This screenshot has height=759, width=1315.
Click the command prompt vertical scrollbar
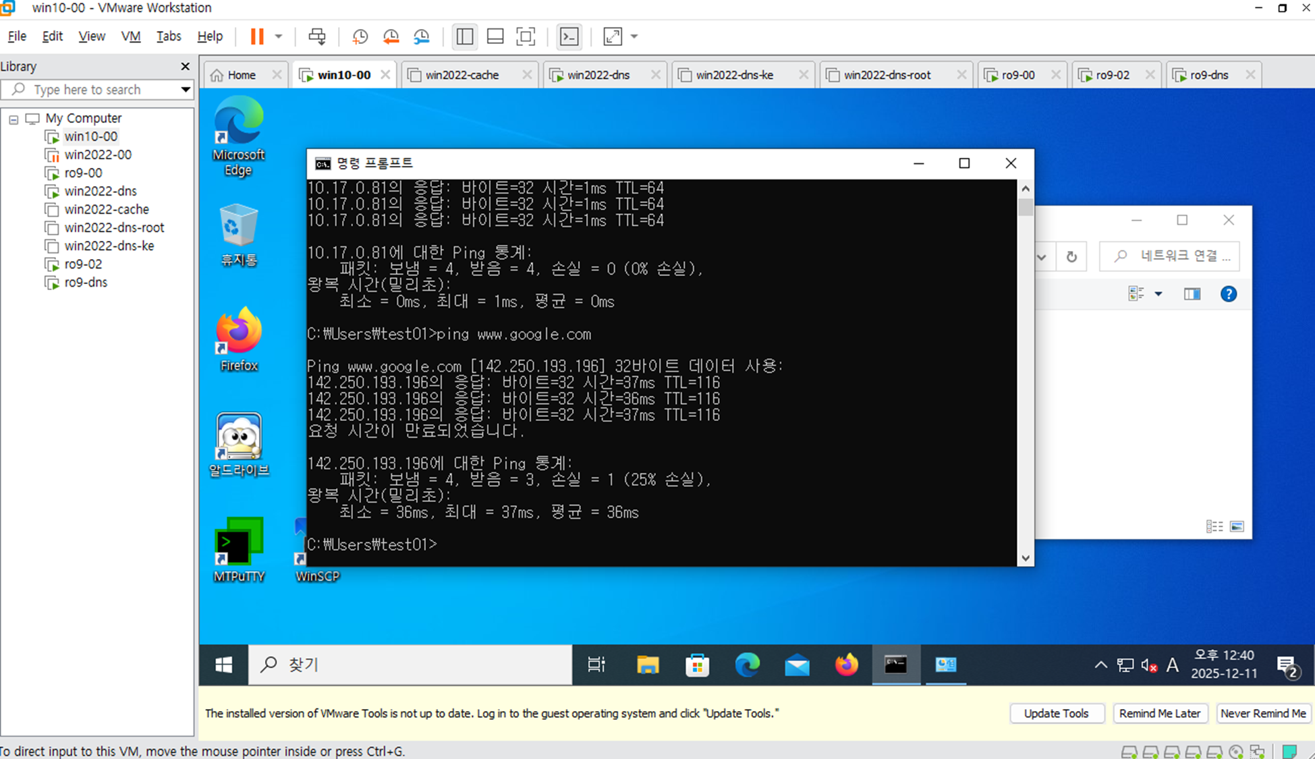point(1025,371)
